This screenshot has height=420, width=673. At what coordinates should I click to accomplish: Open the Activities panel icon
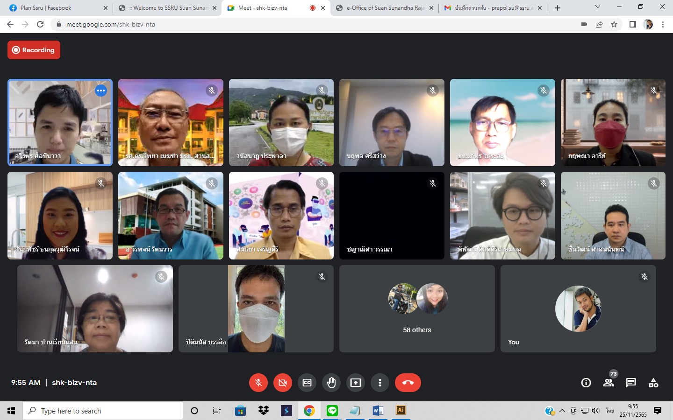(x=653, y=383)
